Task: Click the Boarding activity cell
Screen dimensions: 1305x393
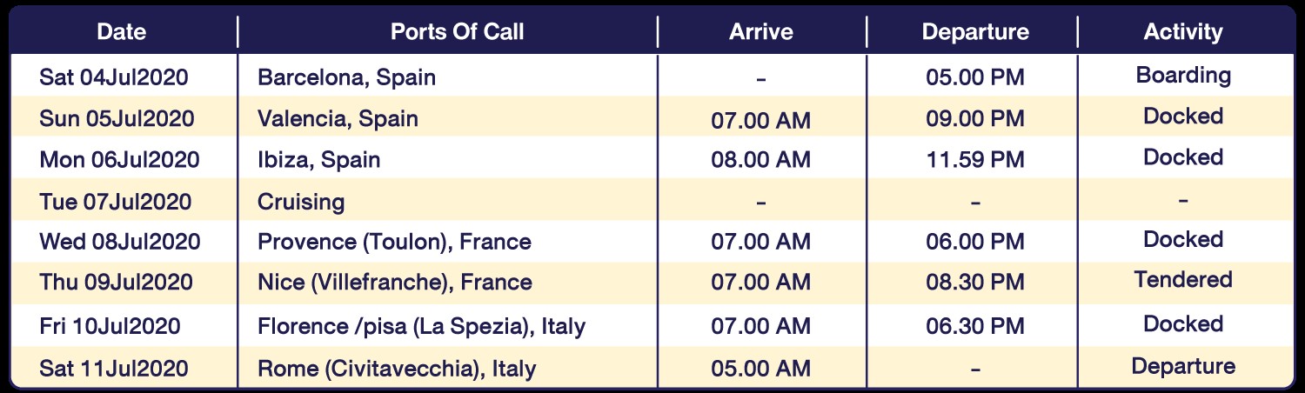Action: [x=1183, y=75]
